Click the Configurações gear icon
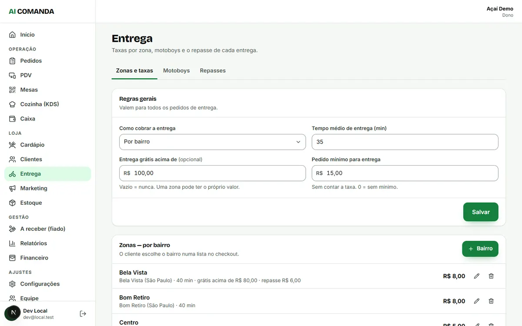Viewport: 522px width, 326px height. coord(12,284)
